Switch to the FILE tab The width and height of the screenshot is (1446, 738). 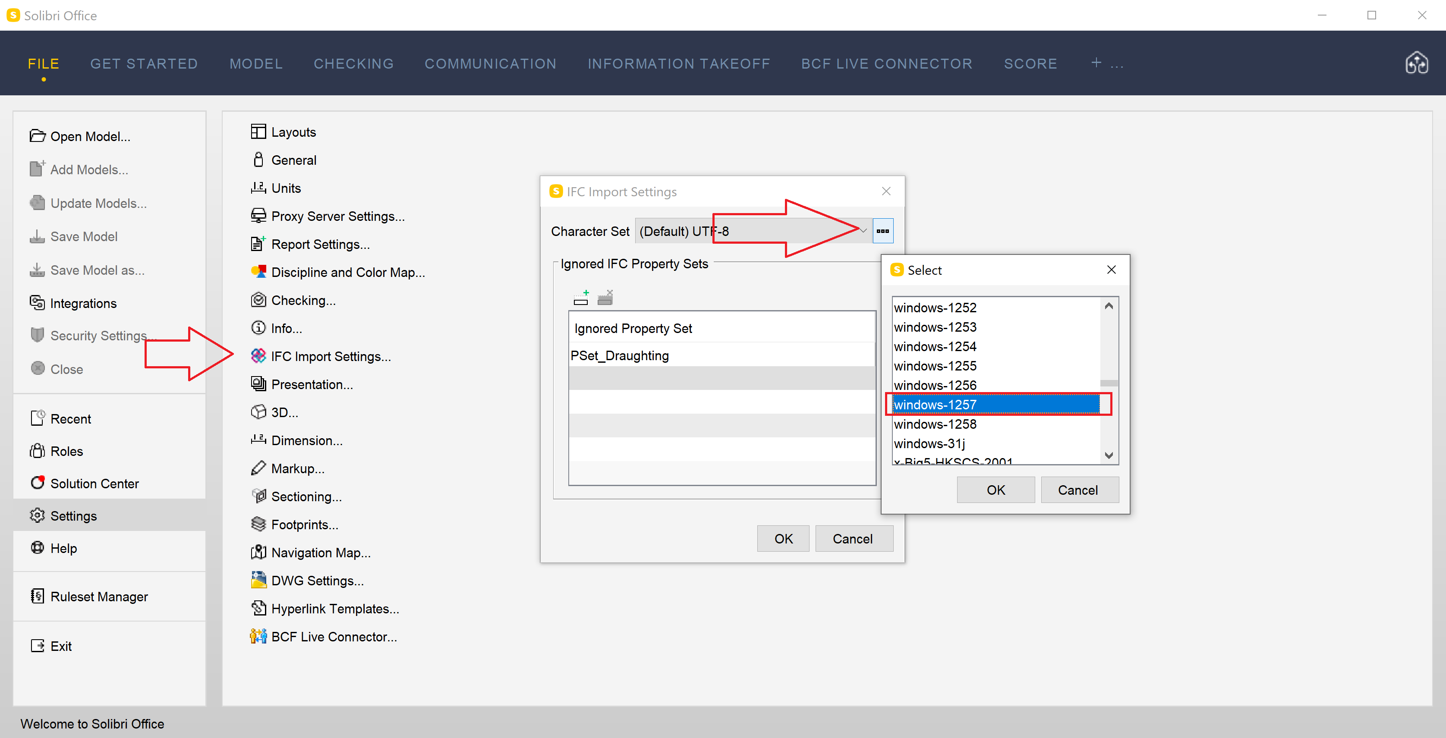pyautogui.click(x=43, y=63)
